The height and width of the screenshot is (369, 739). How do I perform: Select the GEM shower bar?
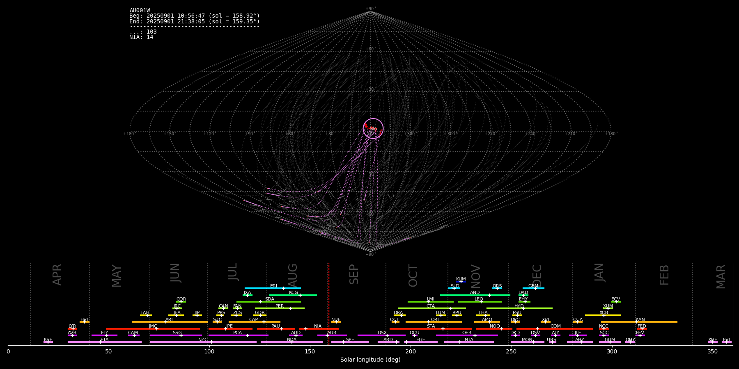[x=533, y=288]
